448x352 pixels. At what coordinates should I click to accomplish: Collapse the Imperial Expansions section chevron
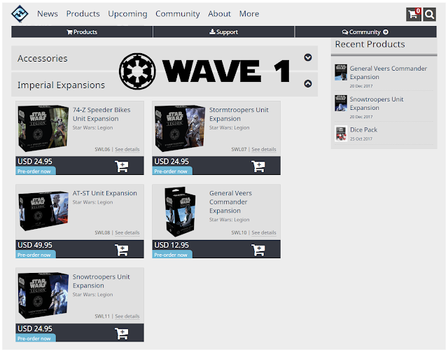pos(308,84)
